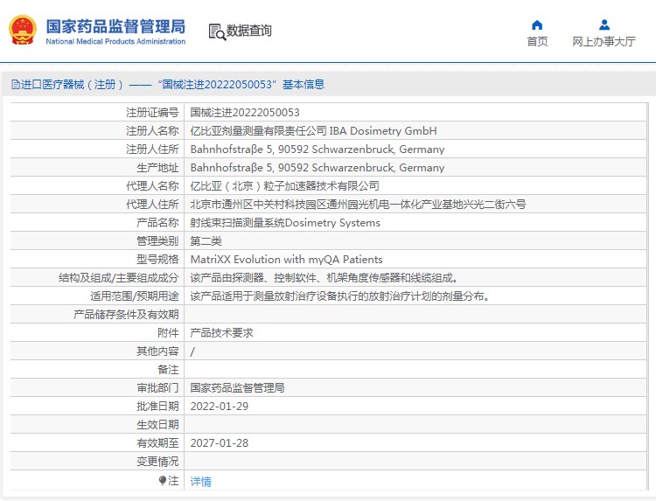Select the 产品技术要求 attachment value

tap(222, 333)
